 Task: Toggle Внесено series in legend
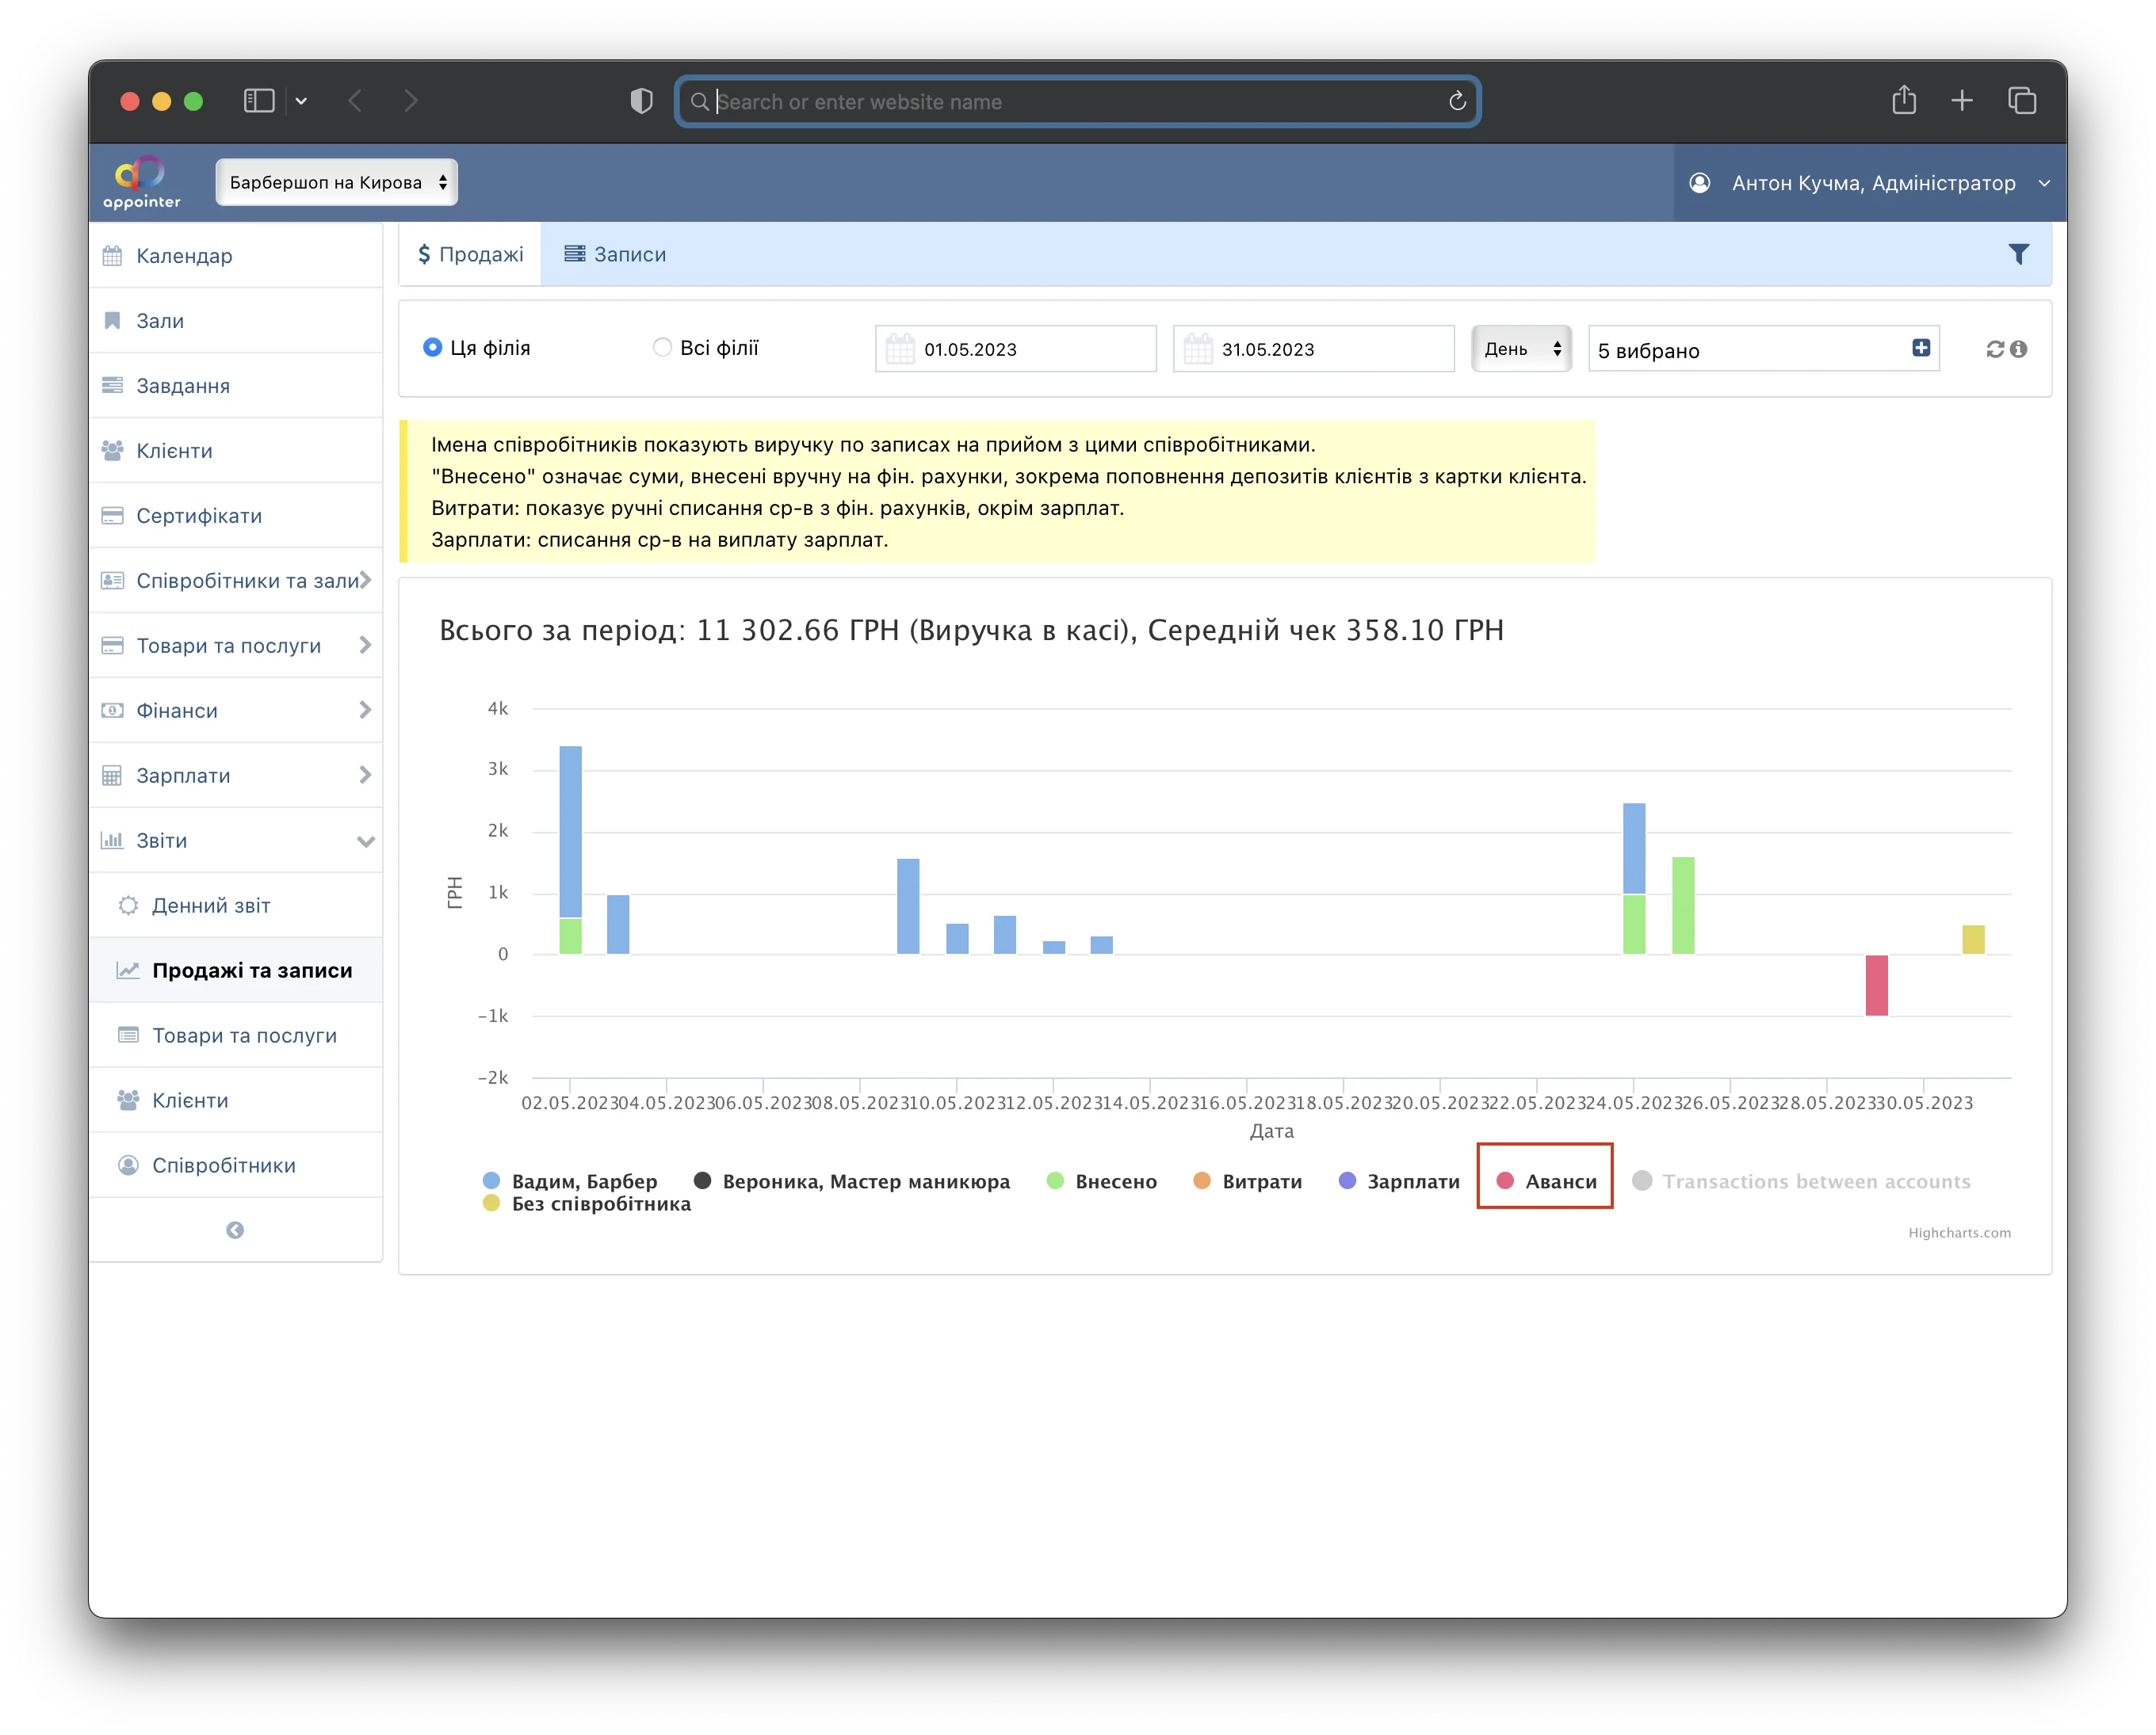click(x=1101, y=1180)
